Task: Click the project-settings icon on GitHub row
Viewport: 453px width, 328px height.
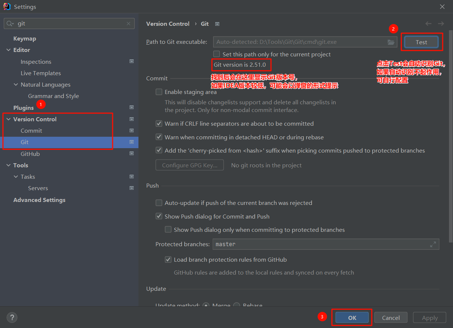Action: (131, 153)
